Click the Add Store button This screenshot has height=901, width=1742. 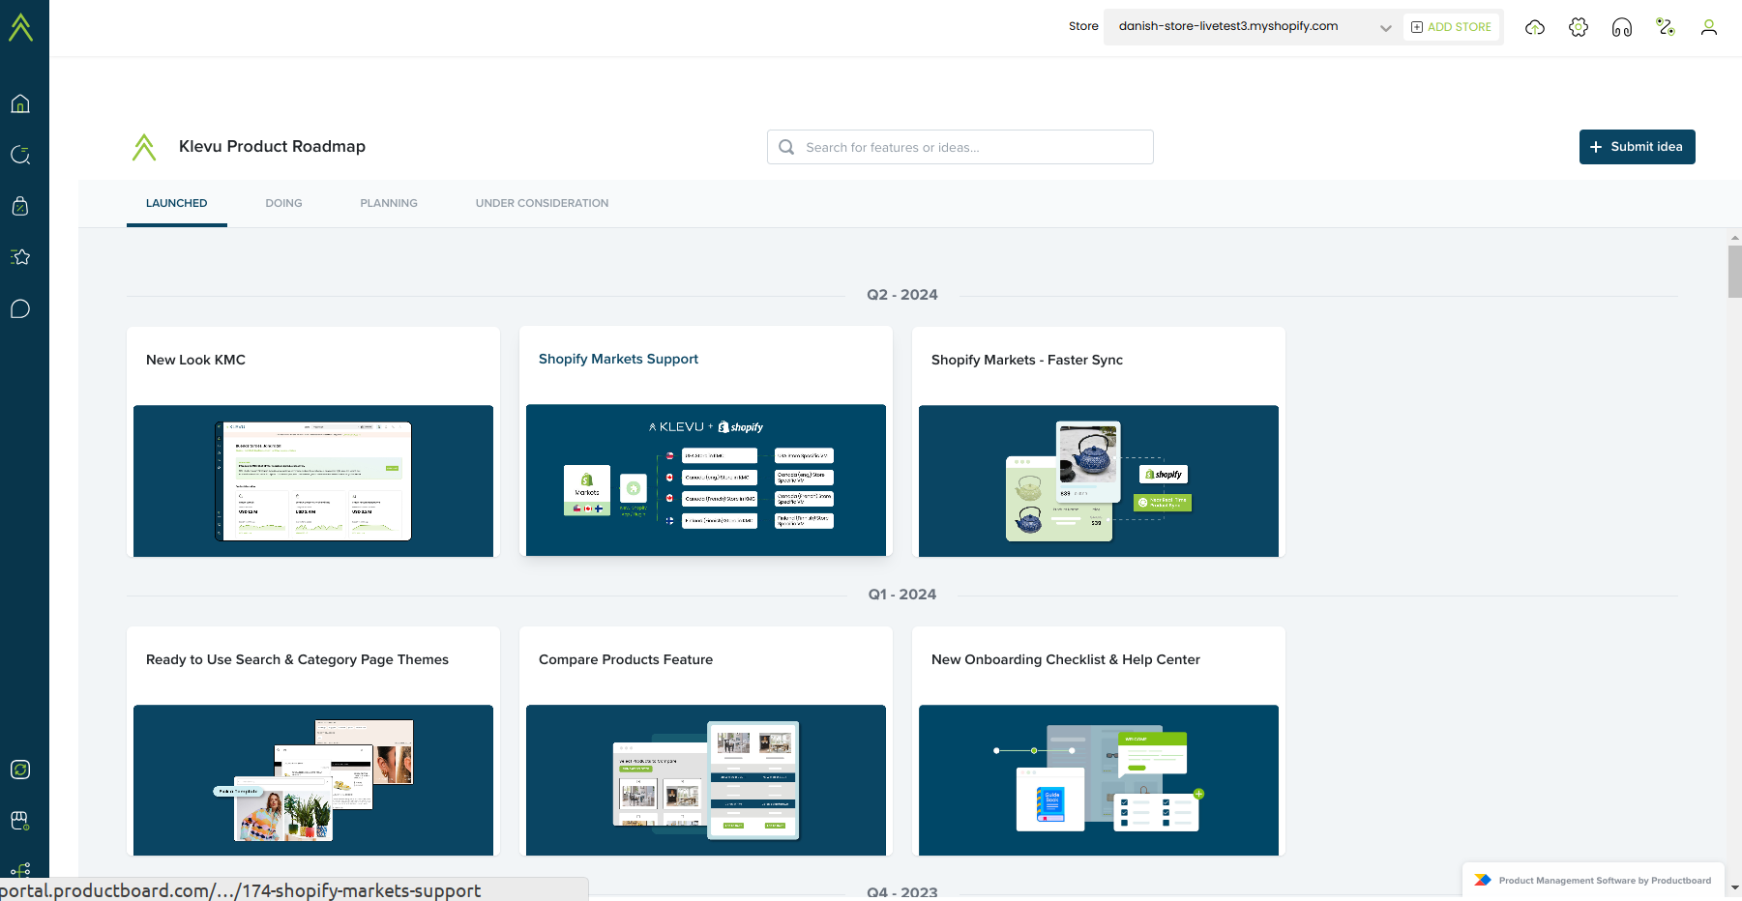point(1451,27)
